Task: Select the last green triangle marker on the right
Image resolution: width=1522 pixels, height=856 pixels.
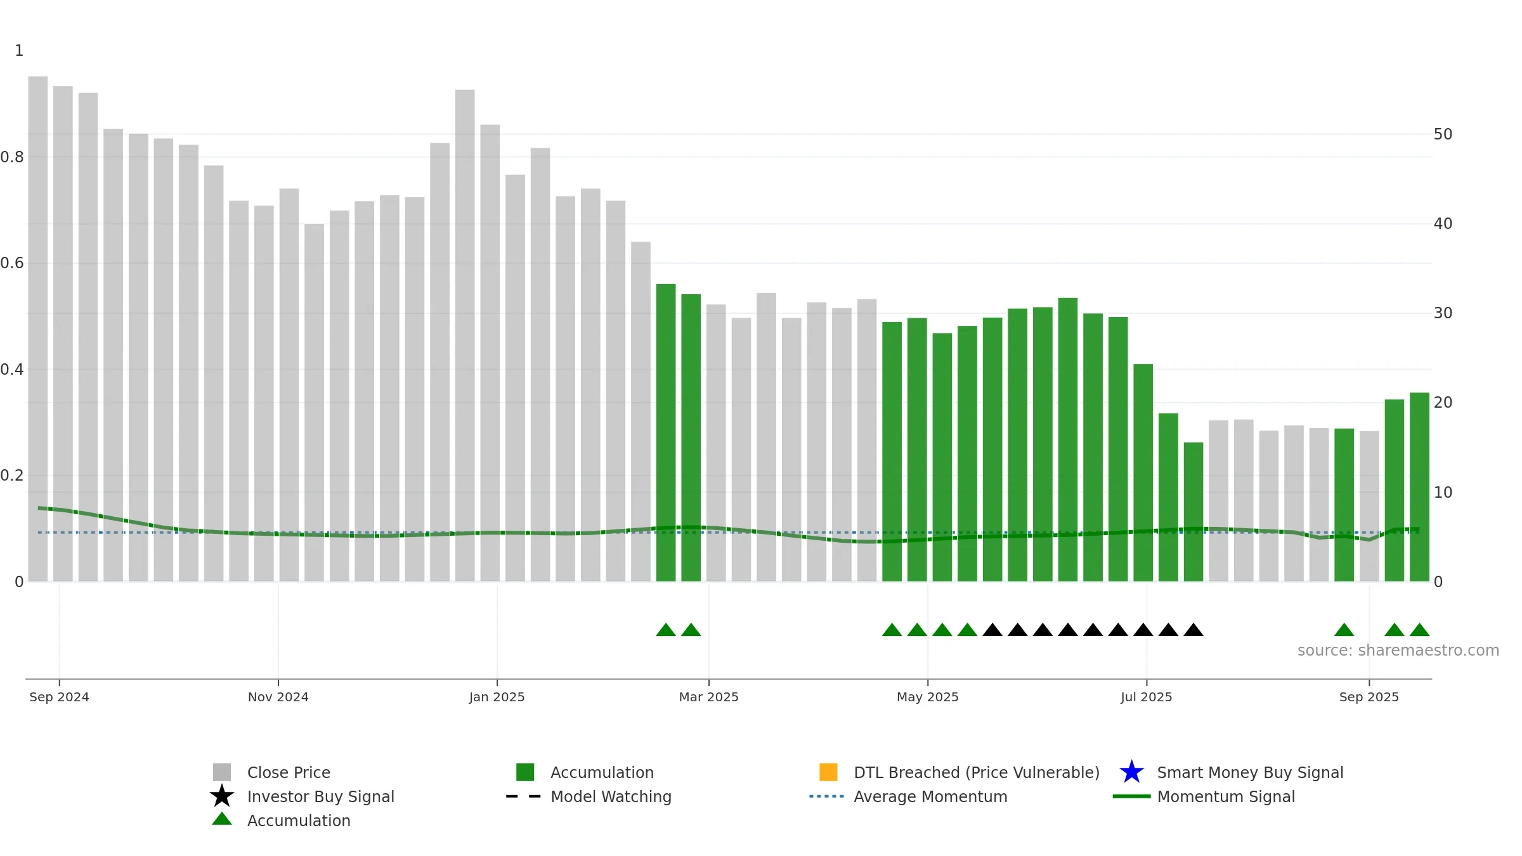Action: click(1419, 630)
